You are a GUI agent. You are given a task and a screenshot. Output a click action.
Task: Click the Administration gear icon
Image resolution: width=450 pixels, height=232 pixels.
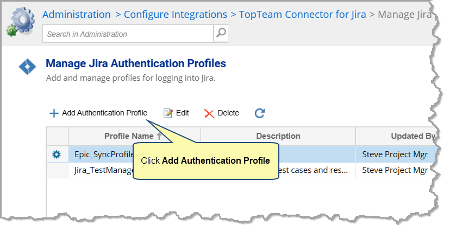[21, 22]
